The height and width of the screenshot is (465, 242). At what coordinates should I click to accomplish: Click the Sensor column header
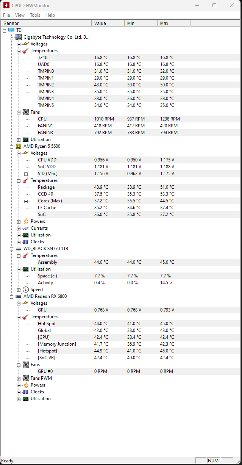(46, 23)
